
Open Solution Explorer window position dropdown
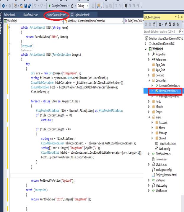[176, 17]
